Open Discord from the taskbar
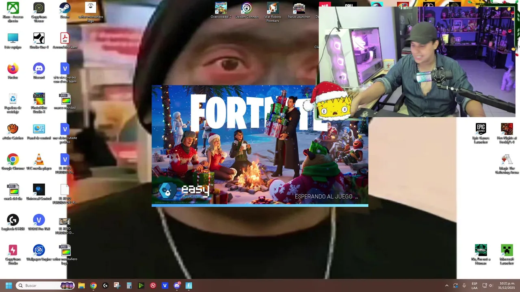 [x=177, y=286]
